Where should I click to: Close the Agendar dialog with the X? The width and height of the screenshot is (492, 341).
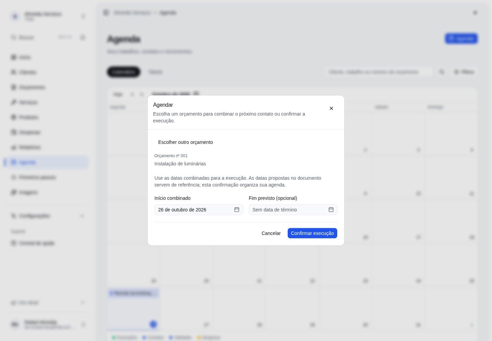pos(331,108)
